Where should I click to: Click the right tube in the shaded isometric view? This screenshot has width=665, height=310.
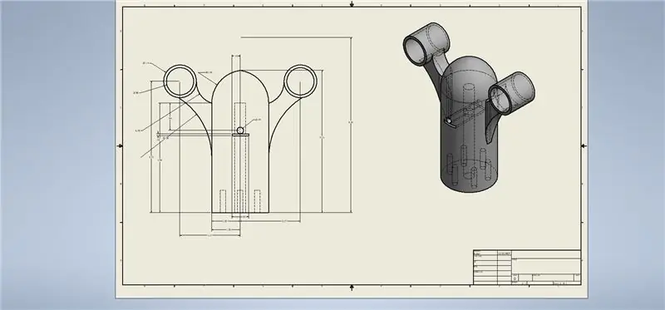point(511,93)
